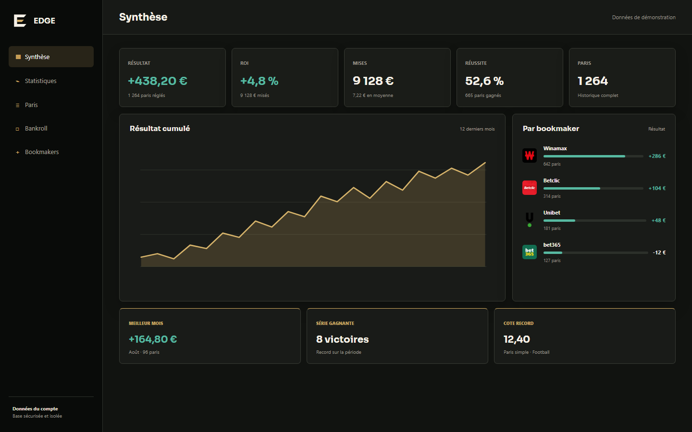This screenshot has width=692, height=432.
Task: Click the Bankroll square icon
Action: [18, 129]
